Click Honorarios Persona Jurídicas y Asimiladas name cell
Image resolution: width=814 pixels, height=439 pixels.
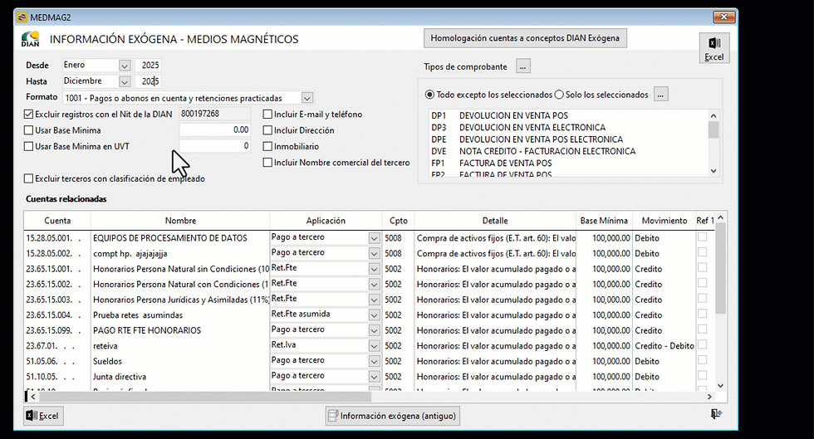point(180,300)
